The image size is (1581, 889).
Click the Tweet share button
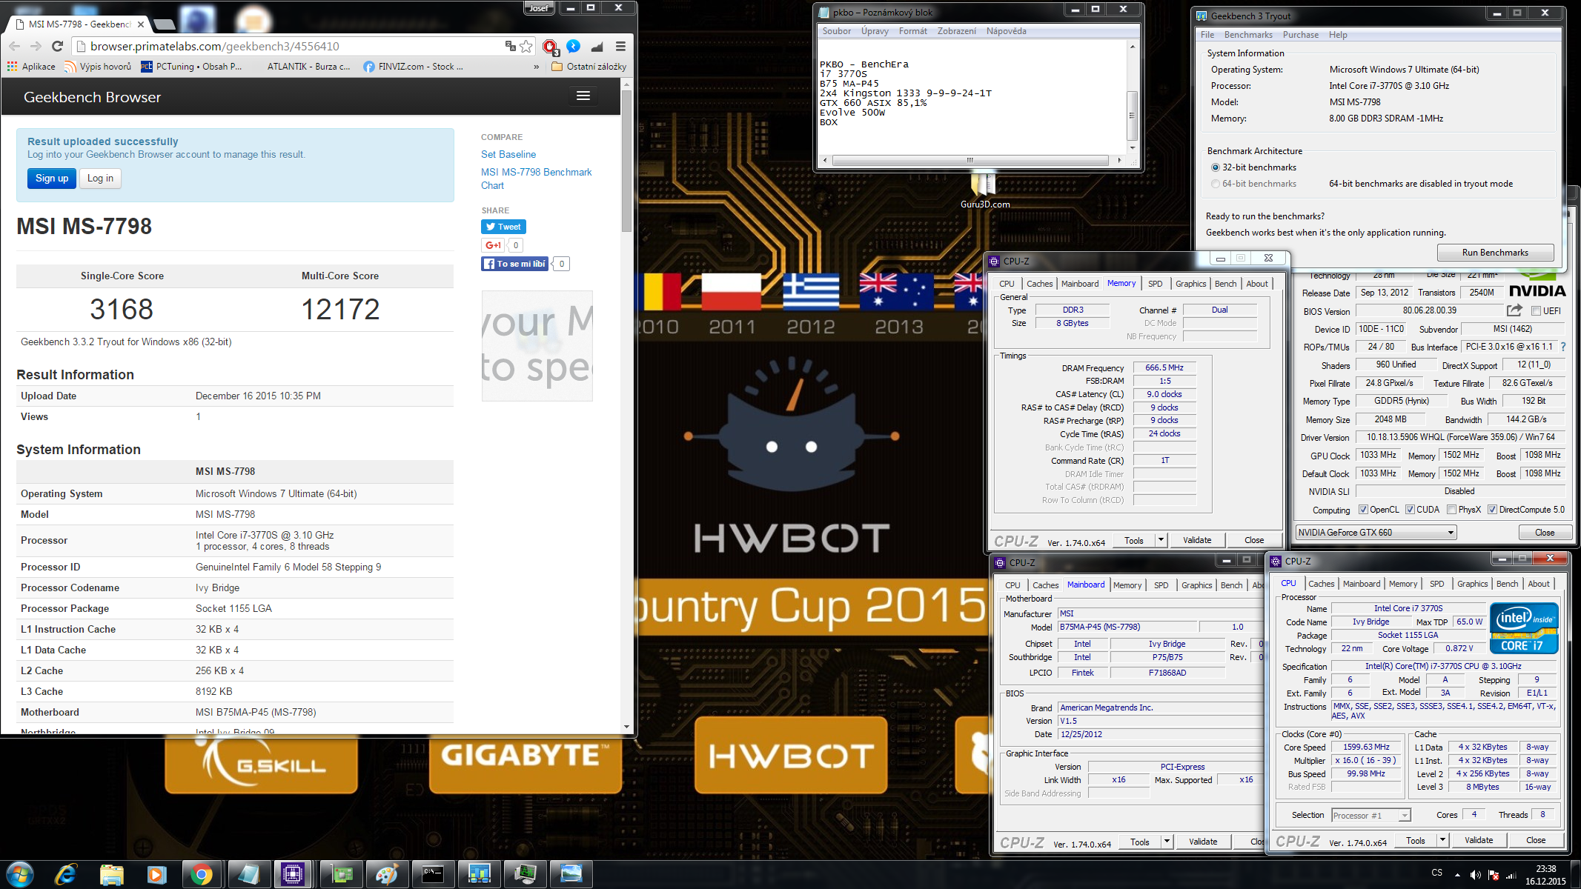click(503, 227)
